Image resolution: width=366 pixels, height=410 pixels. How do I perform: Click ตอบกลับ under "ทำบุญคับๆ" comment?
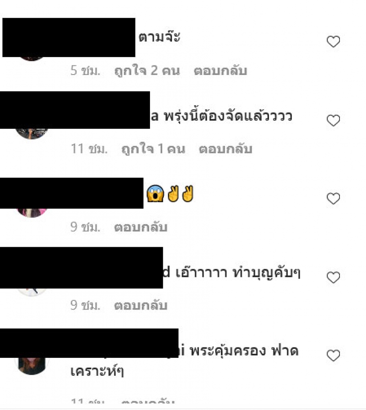[x=141, y=305]
